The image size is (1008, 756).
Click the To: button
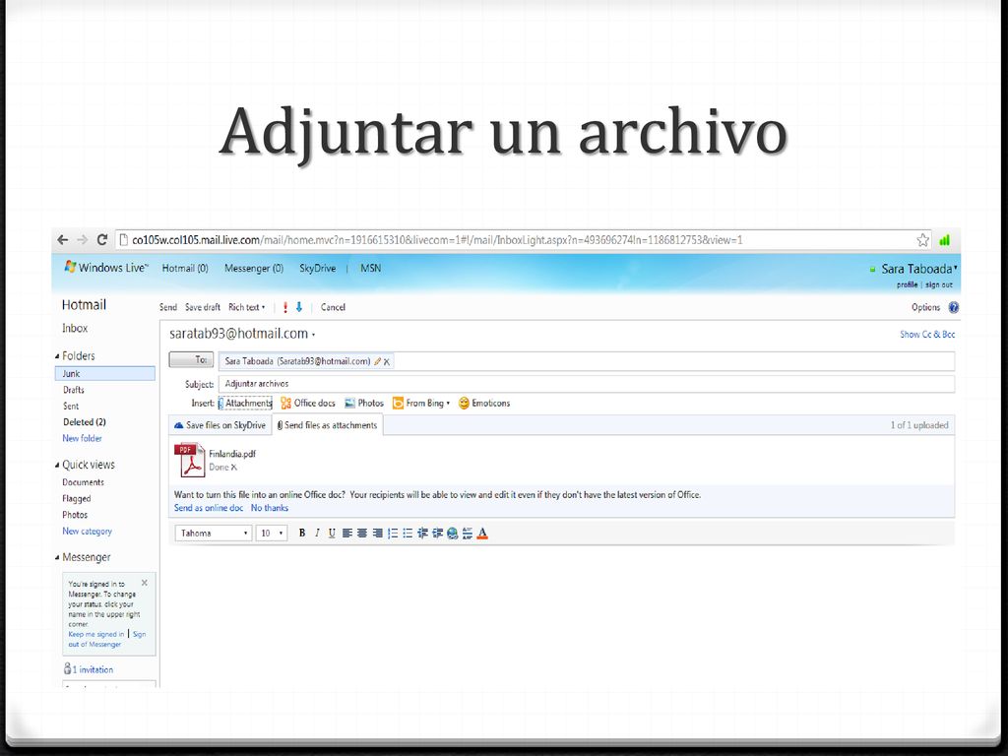click(x=191, y=360)
